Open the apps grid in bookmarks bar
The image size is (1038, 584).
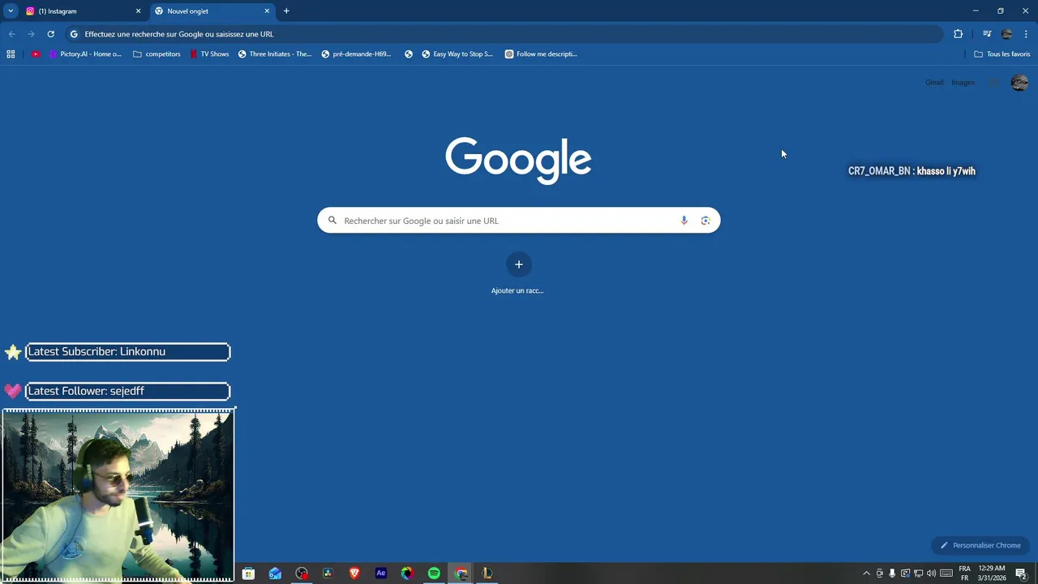pyautogui.click(x=11, y=54)
